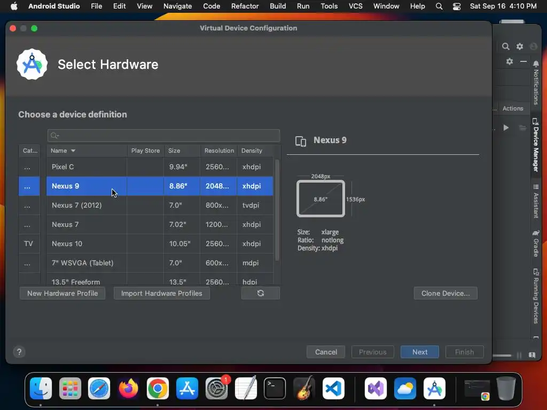Click the Actions column header in Device Manager
This screenshot has width=547, height=410.
[x=512, y=108]
